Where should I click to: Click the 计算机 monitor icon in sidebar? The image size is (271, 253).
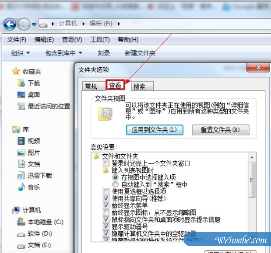[16, 210]
